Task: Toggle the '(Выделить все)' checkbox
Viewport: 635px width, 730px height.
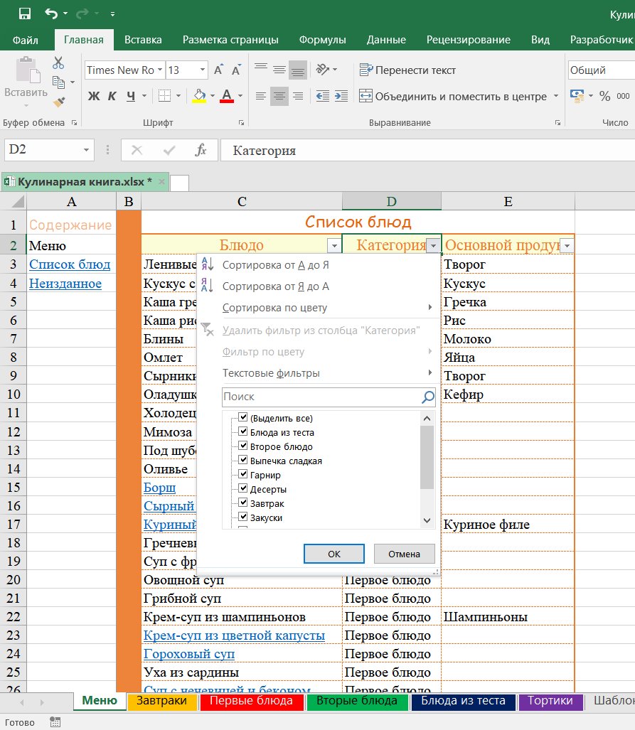Action: (243, 417)
